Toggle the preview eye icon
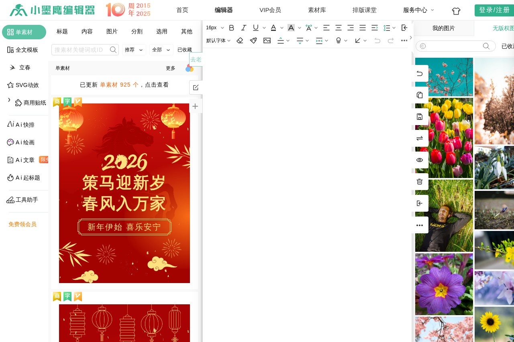The image size is (514, 342). pyautogui.click(x=420, y=160)
